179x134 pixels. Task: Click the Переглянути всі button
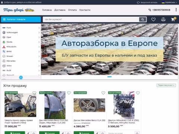(x=166, y=85)
